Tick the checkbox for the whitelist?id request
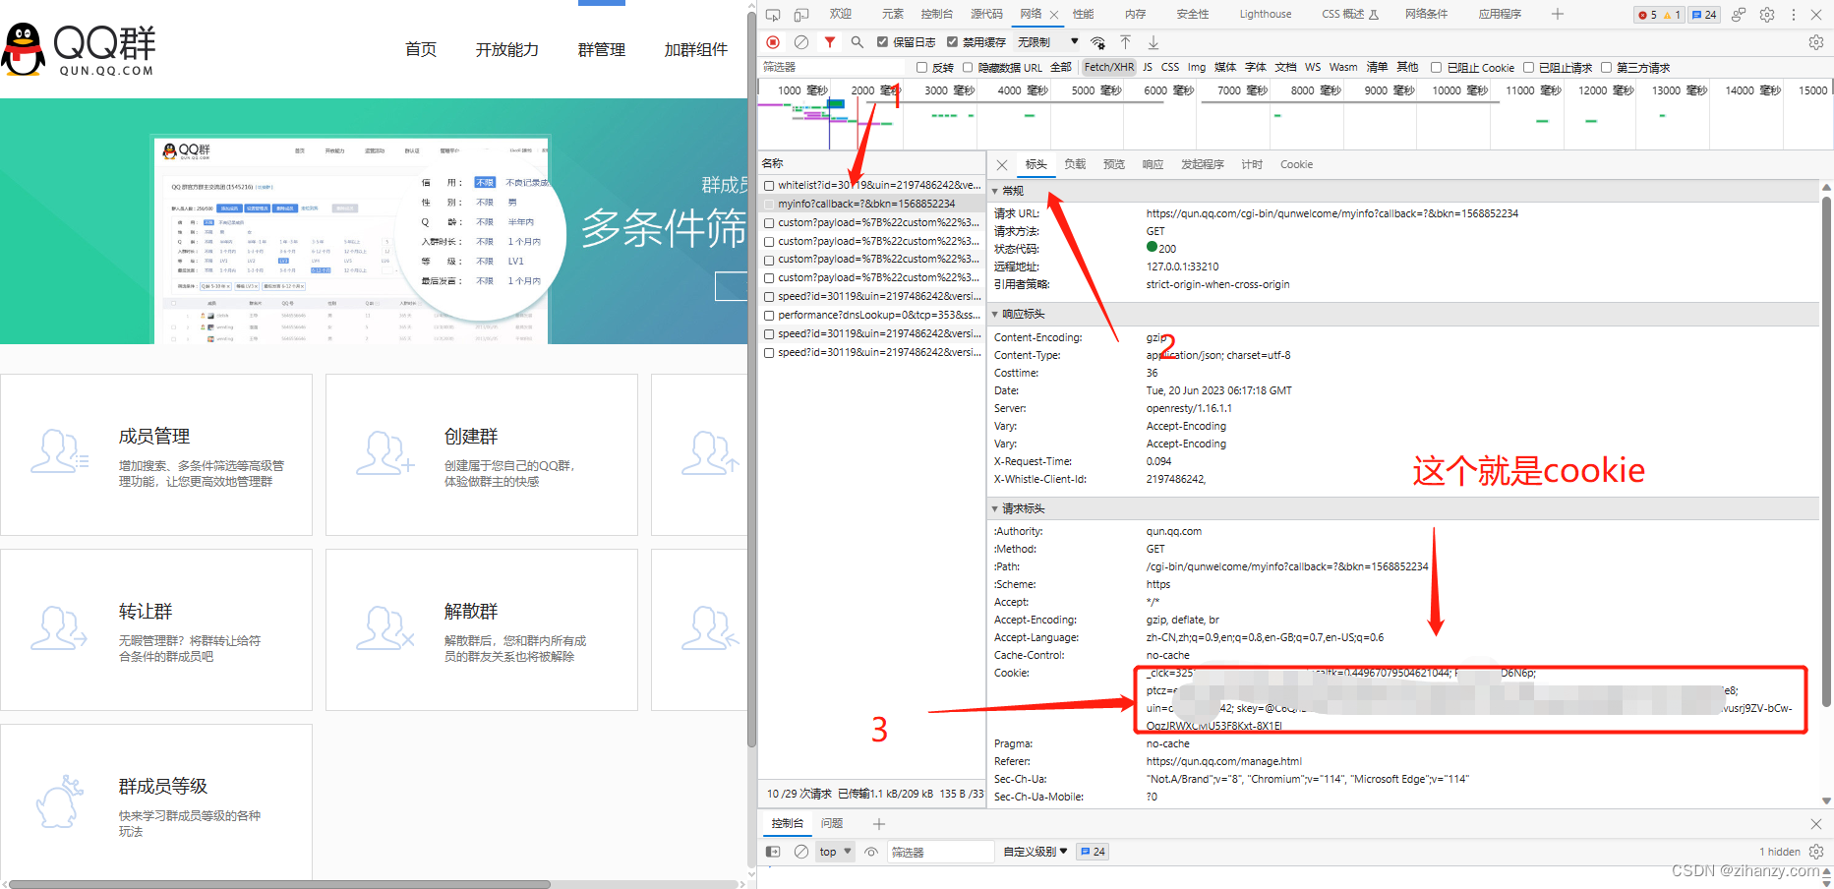The width and height of the screenshot is (1834, 889). (769, 185)
